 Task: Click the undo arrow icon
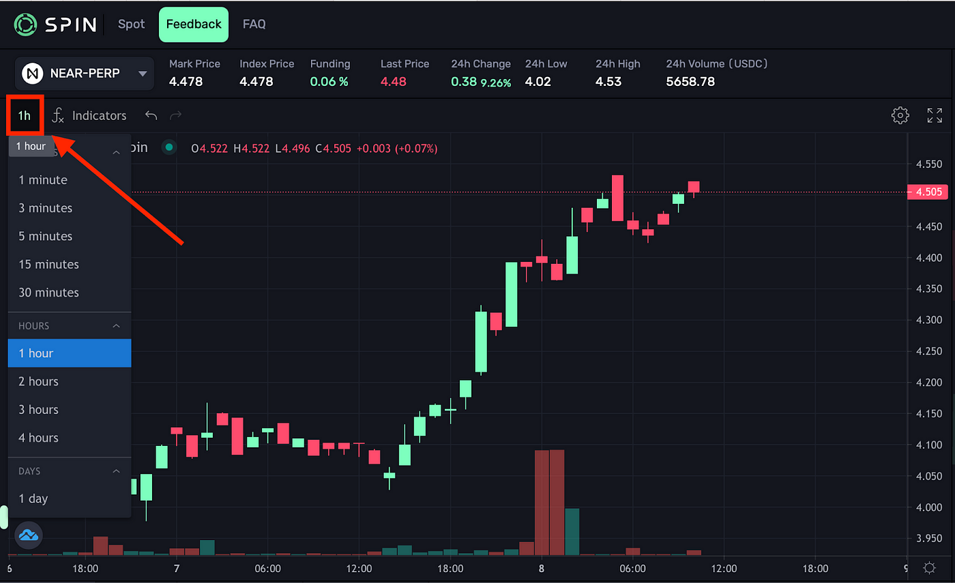[x=151, y=116]
